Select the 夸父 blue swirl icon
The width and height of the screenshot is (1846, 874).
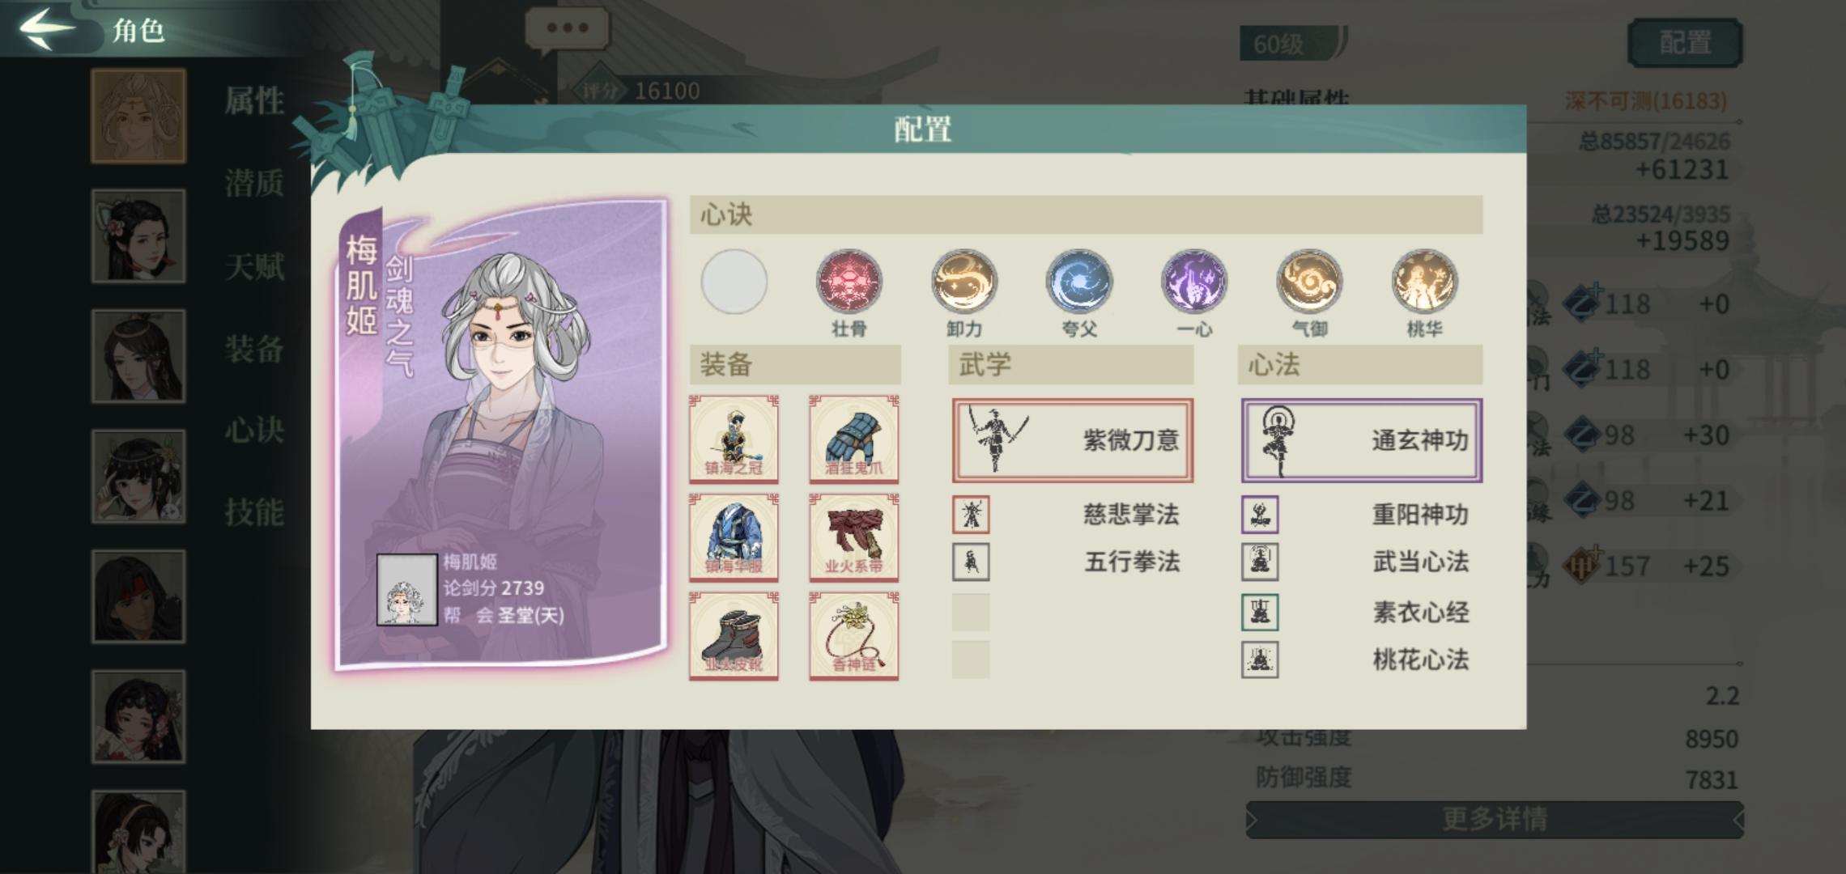(1078, 282)
